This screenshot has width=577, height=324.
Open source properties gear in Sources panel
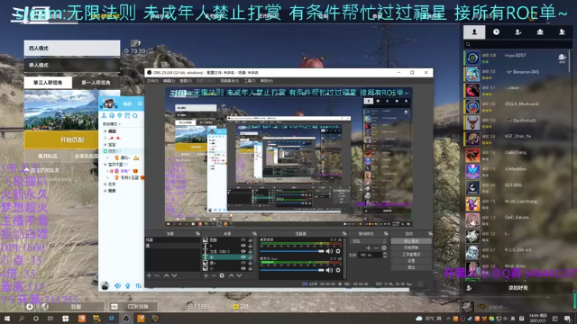pos(222,275)
